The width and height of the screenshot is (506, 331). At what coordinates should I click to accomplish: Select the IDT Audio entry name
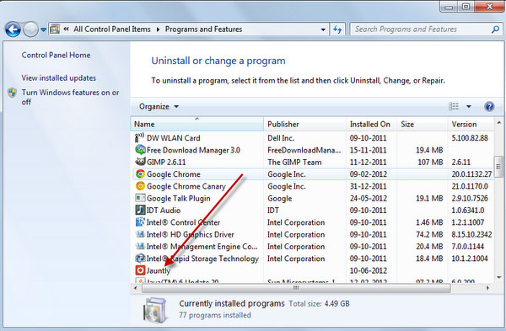[x=164, y=211]
